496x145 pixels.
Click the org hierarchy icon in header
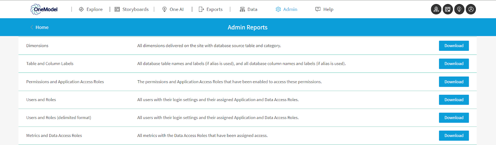436,9
